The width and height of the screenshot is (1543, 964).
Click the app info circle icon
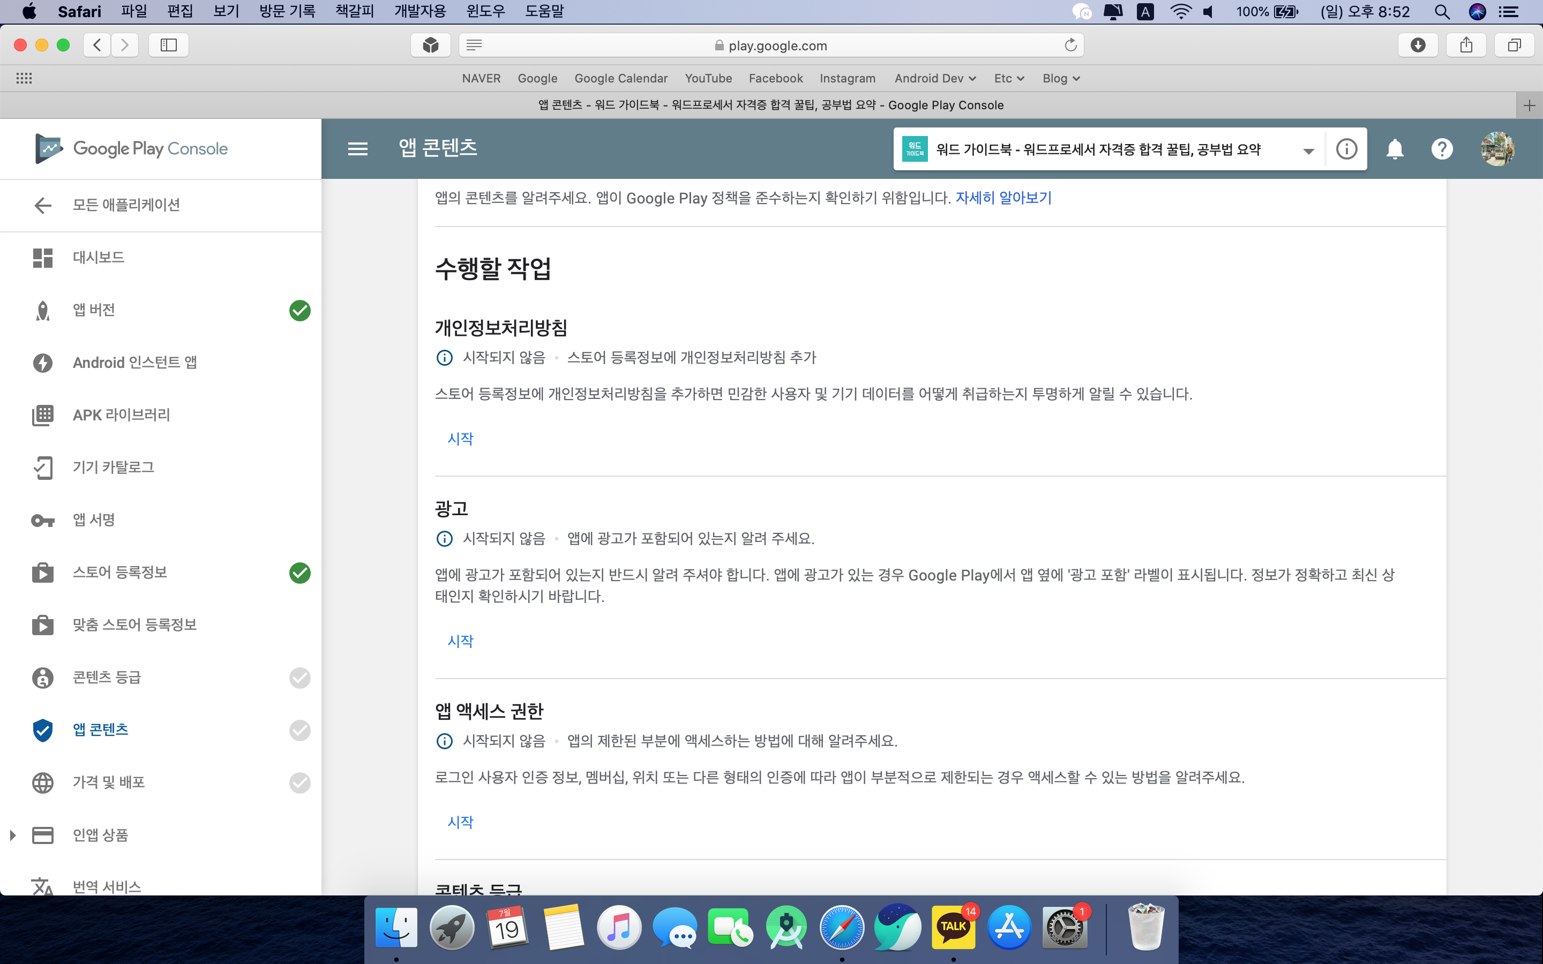point(1346,149)
